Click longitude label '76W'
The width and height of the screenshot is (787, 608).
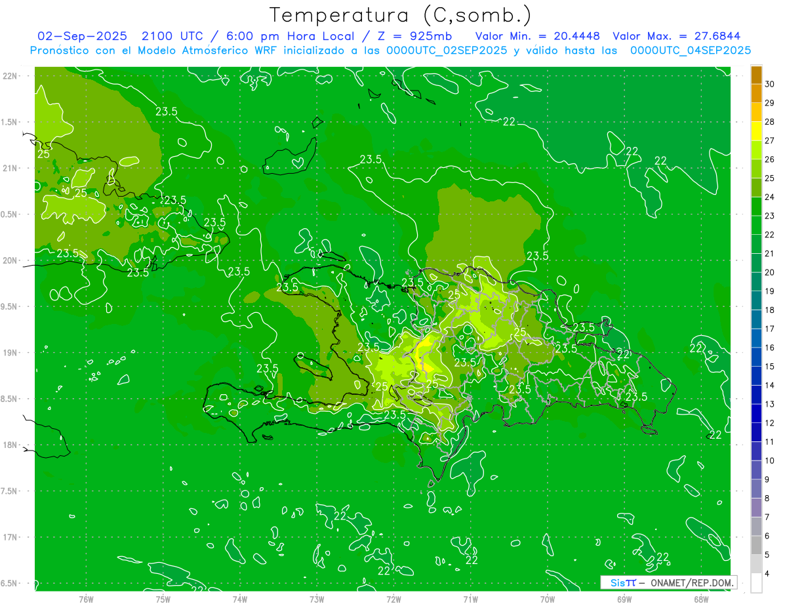coord(86,599)
